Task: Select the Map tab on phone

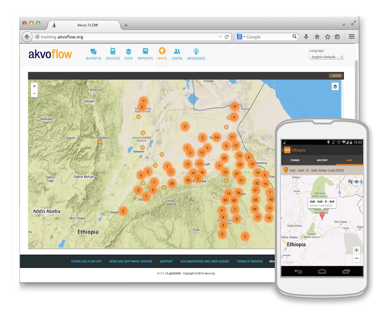Action: (x=350, y=160)
